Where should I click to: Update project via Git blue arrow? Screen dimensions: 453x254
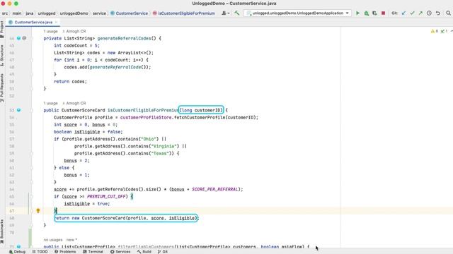pos(403,13)
